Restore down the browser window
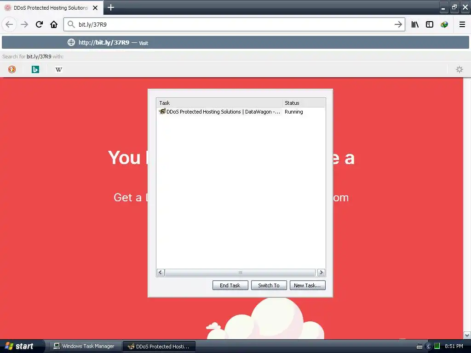471x353 pixels. click(454, 7)
